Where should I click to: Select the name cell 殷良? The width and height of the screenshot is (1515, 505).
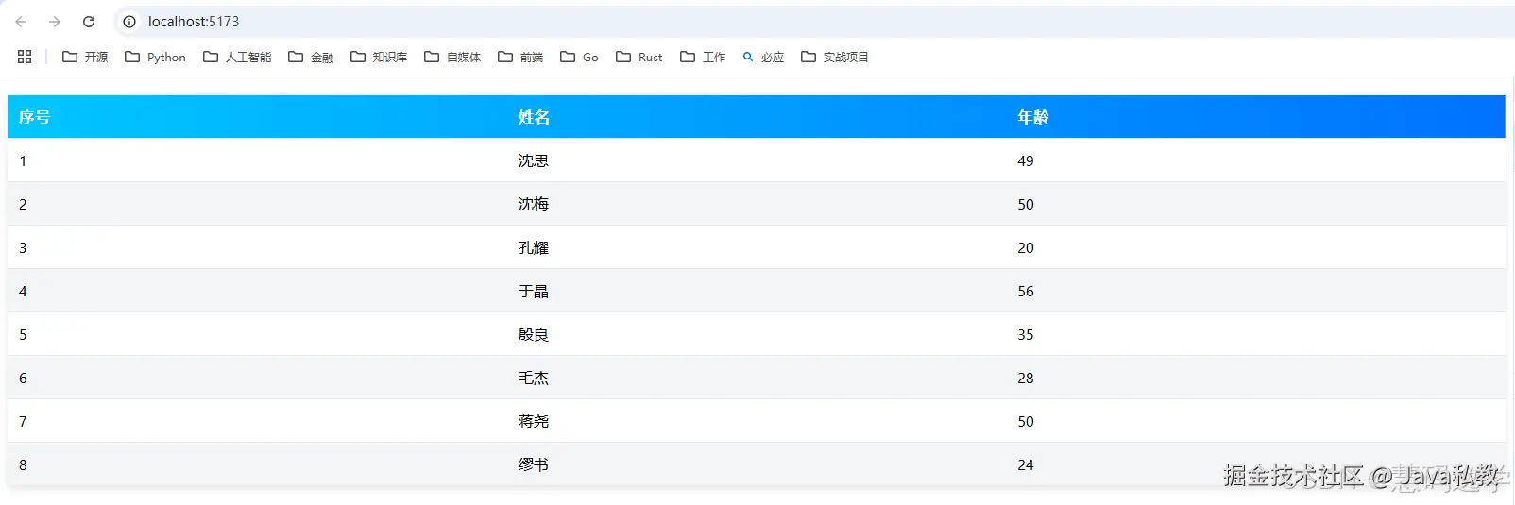534,334
